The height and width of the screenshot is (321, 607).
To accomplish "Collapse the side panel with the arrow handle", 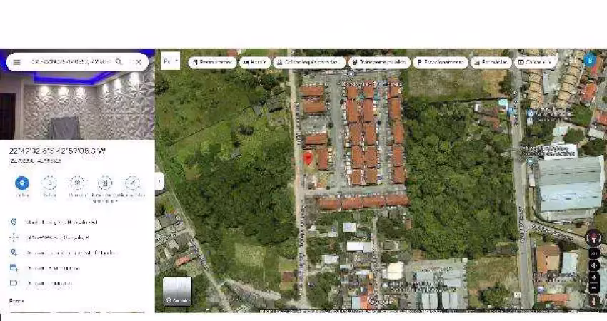I will pos(159,181).
